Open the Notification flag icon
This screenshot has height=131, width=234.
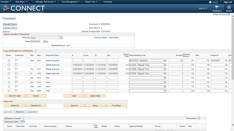[217, 7]
